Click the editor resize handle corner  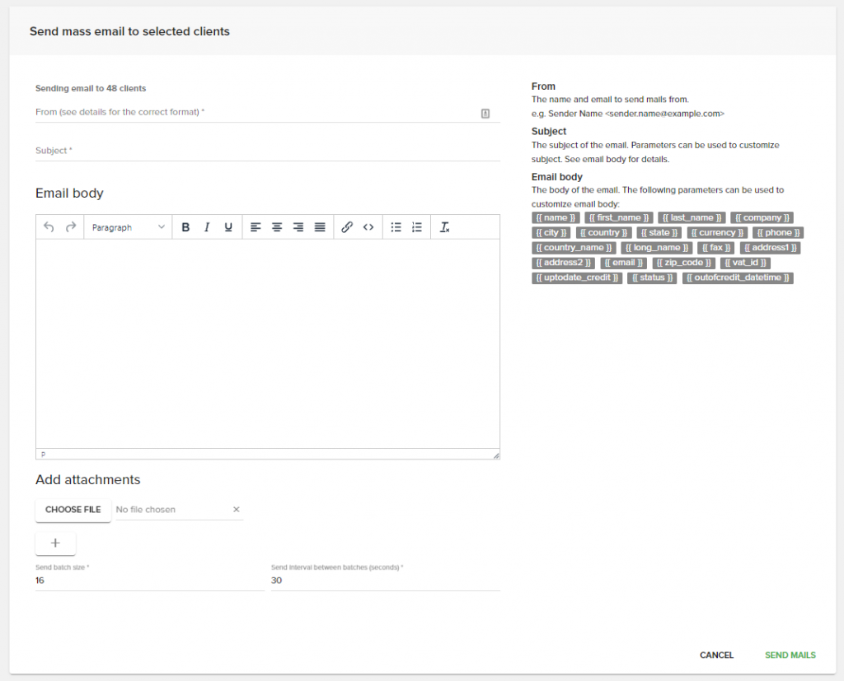[495, 455]
